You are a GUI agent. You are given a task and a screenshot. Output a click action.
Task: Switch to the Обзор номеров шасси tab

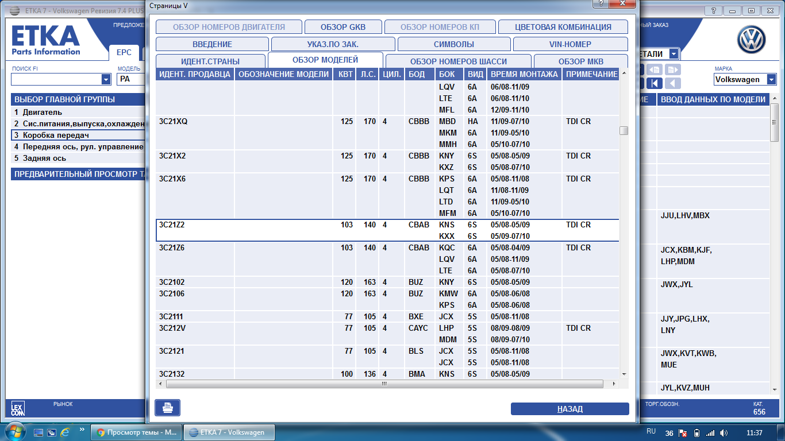(458, 61)
